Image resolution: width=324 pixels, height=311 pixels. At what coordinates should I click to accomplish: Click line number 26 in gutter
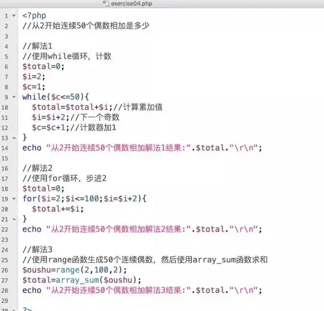tap(4, 270)
